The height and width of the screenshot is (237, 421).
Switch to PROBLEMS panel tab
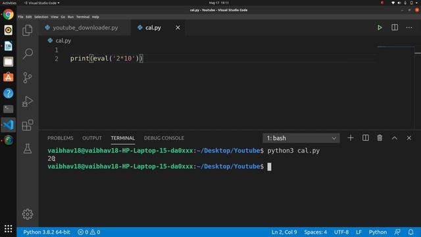click(61, 138)
